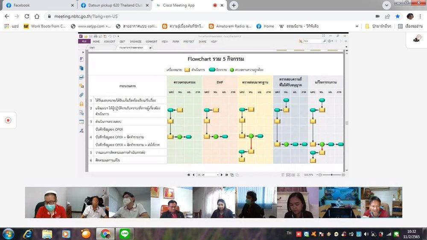
Task: Open the Wikipedia bookmark
Action: [299, 26]
